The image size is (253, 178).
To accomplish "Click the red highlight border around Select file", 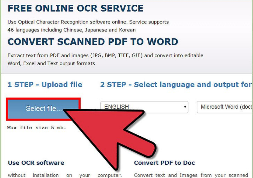I will tap(7, 109).
